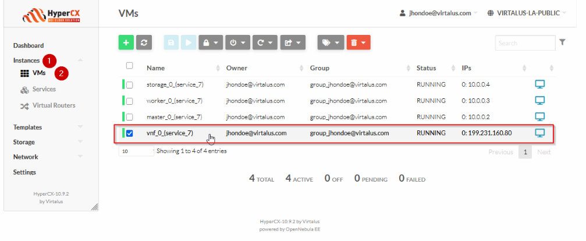Open VNC console for vnf_0_(service_7)

tap(539, 133)
